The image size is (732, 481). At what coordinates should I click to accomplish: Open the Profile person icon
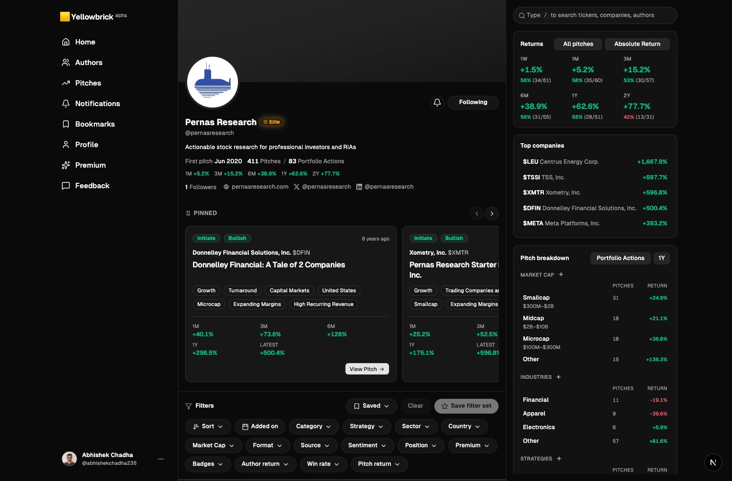pyautogui.click(x=66, y=145)
